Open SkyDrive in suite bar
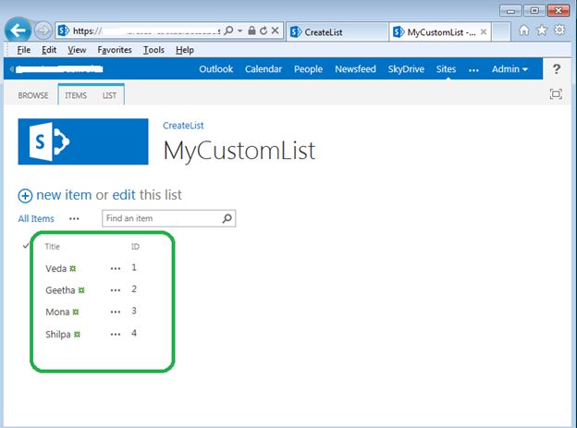Screen dimensions: 577x428 (x=406, y=69)
